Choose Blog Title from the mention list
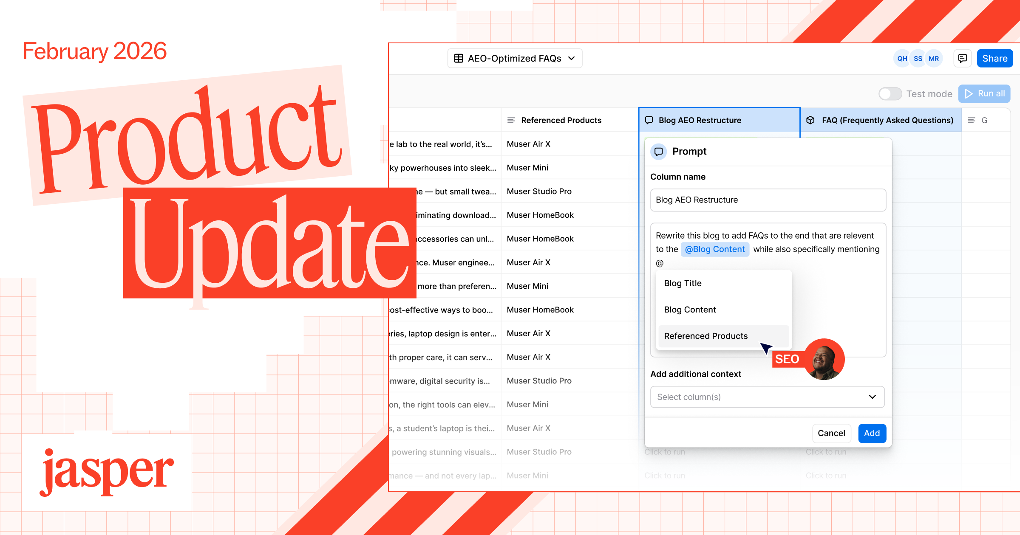1020x535 pixels. click(683, 283)
